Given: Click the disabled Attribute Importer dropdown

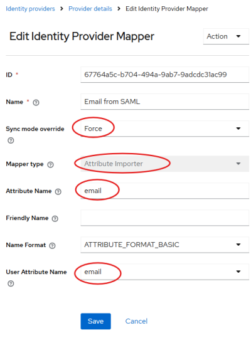Looking at the screenshot, I should (x=165, y=164).
